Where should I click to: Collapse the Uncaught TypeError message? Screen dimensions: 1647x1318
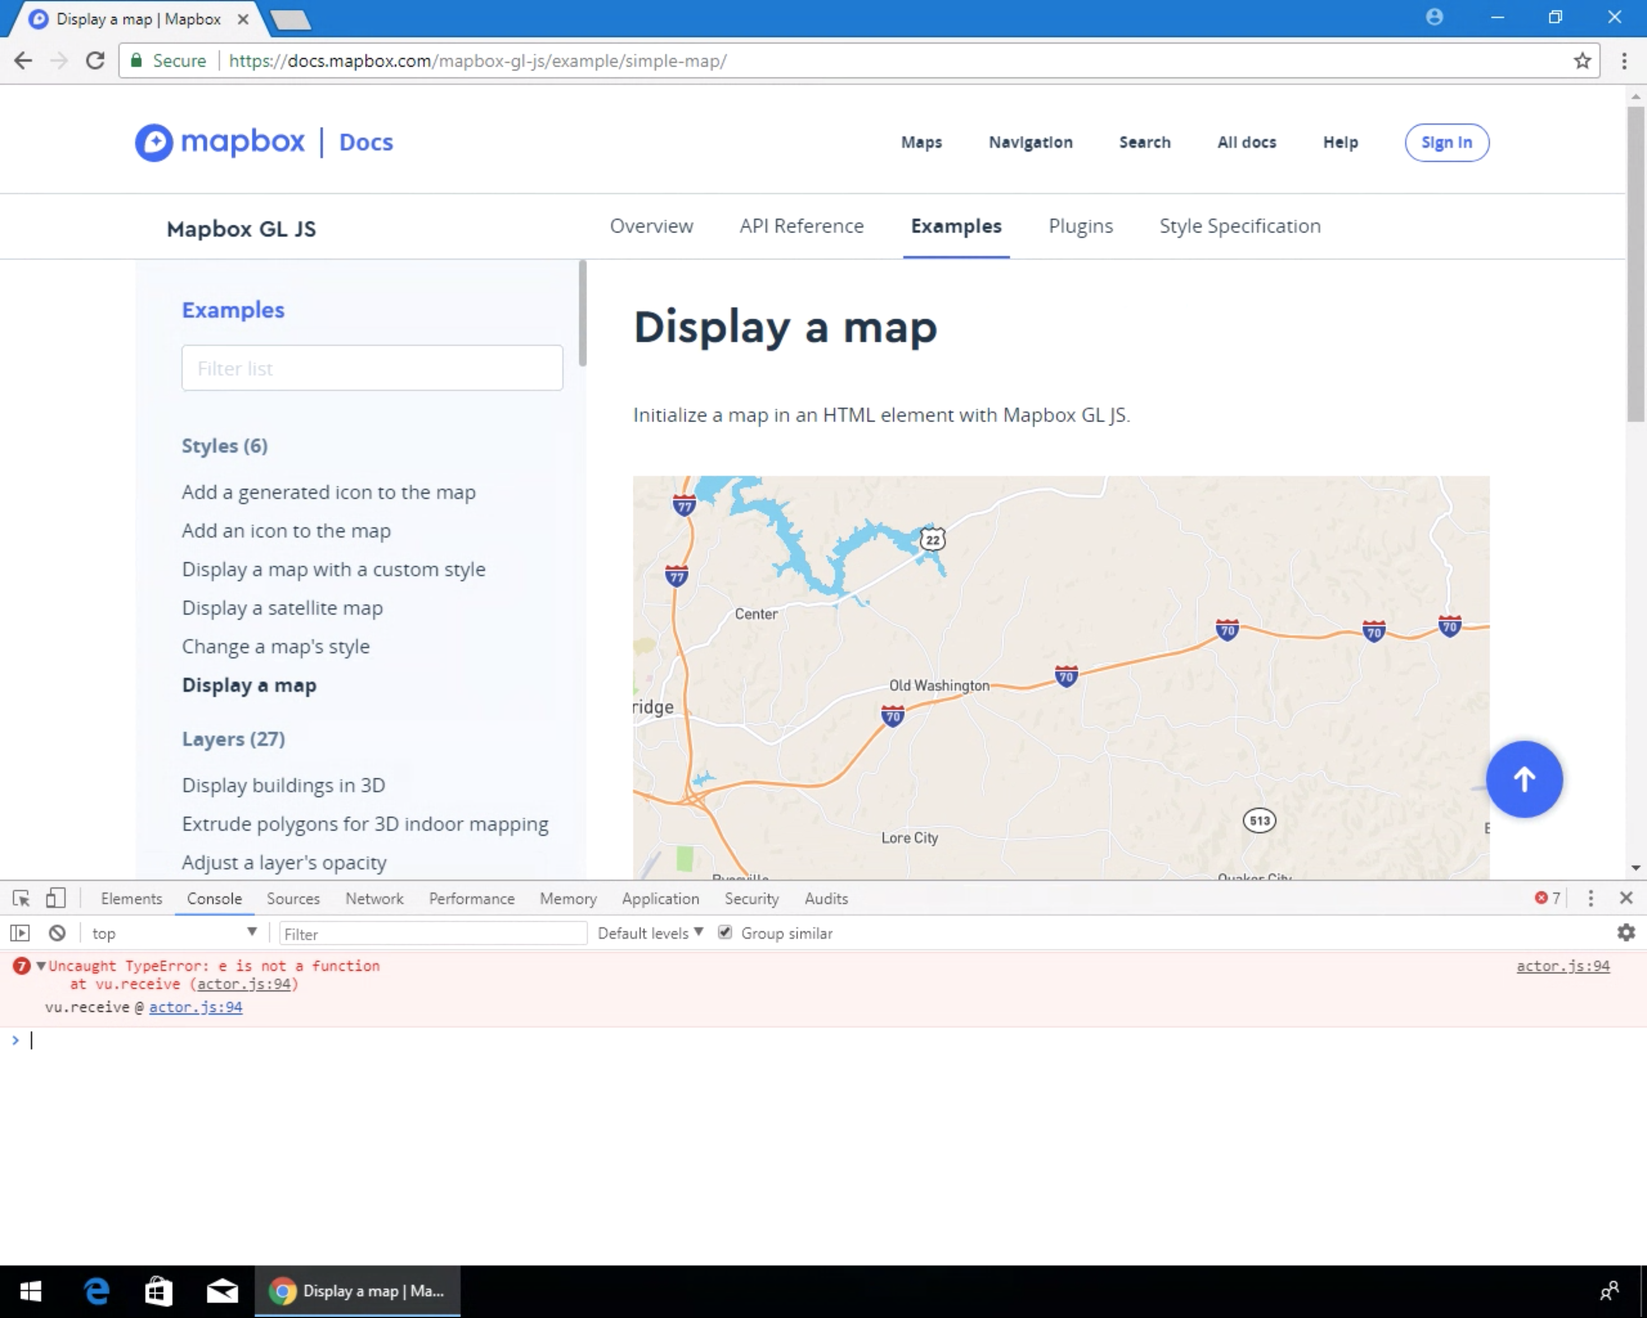(x=41, y=966)
